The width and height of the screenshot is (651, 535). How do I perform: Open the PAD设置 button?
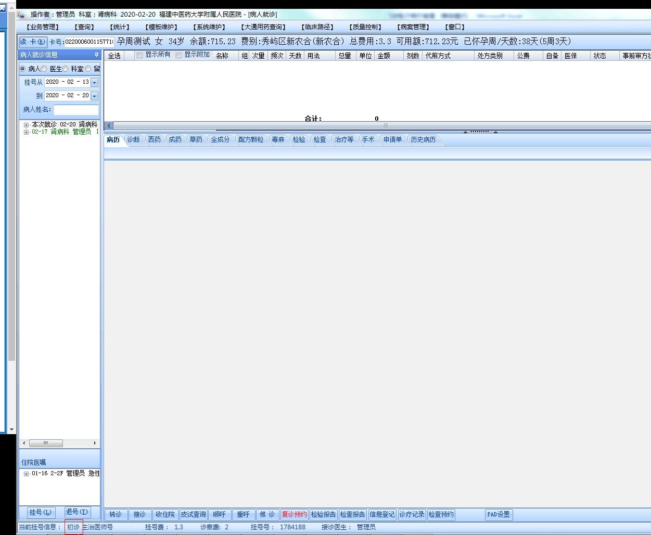[x=499, y=515]
